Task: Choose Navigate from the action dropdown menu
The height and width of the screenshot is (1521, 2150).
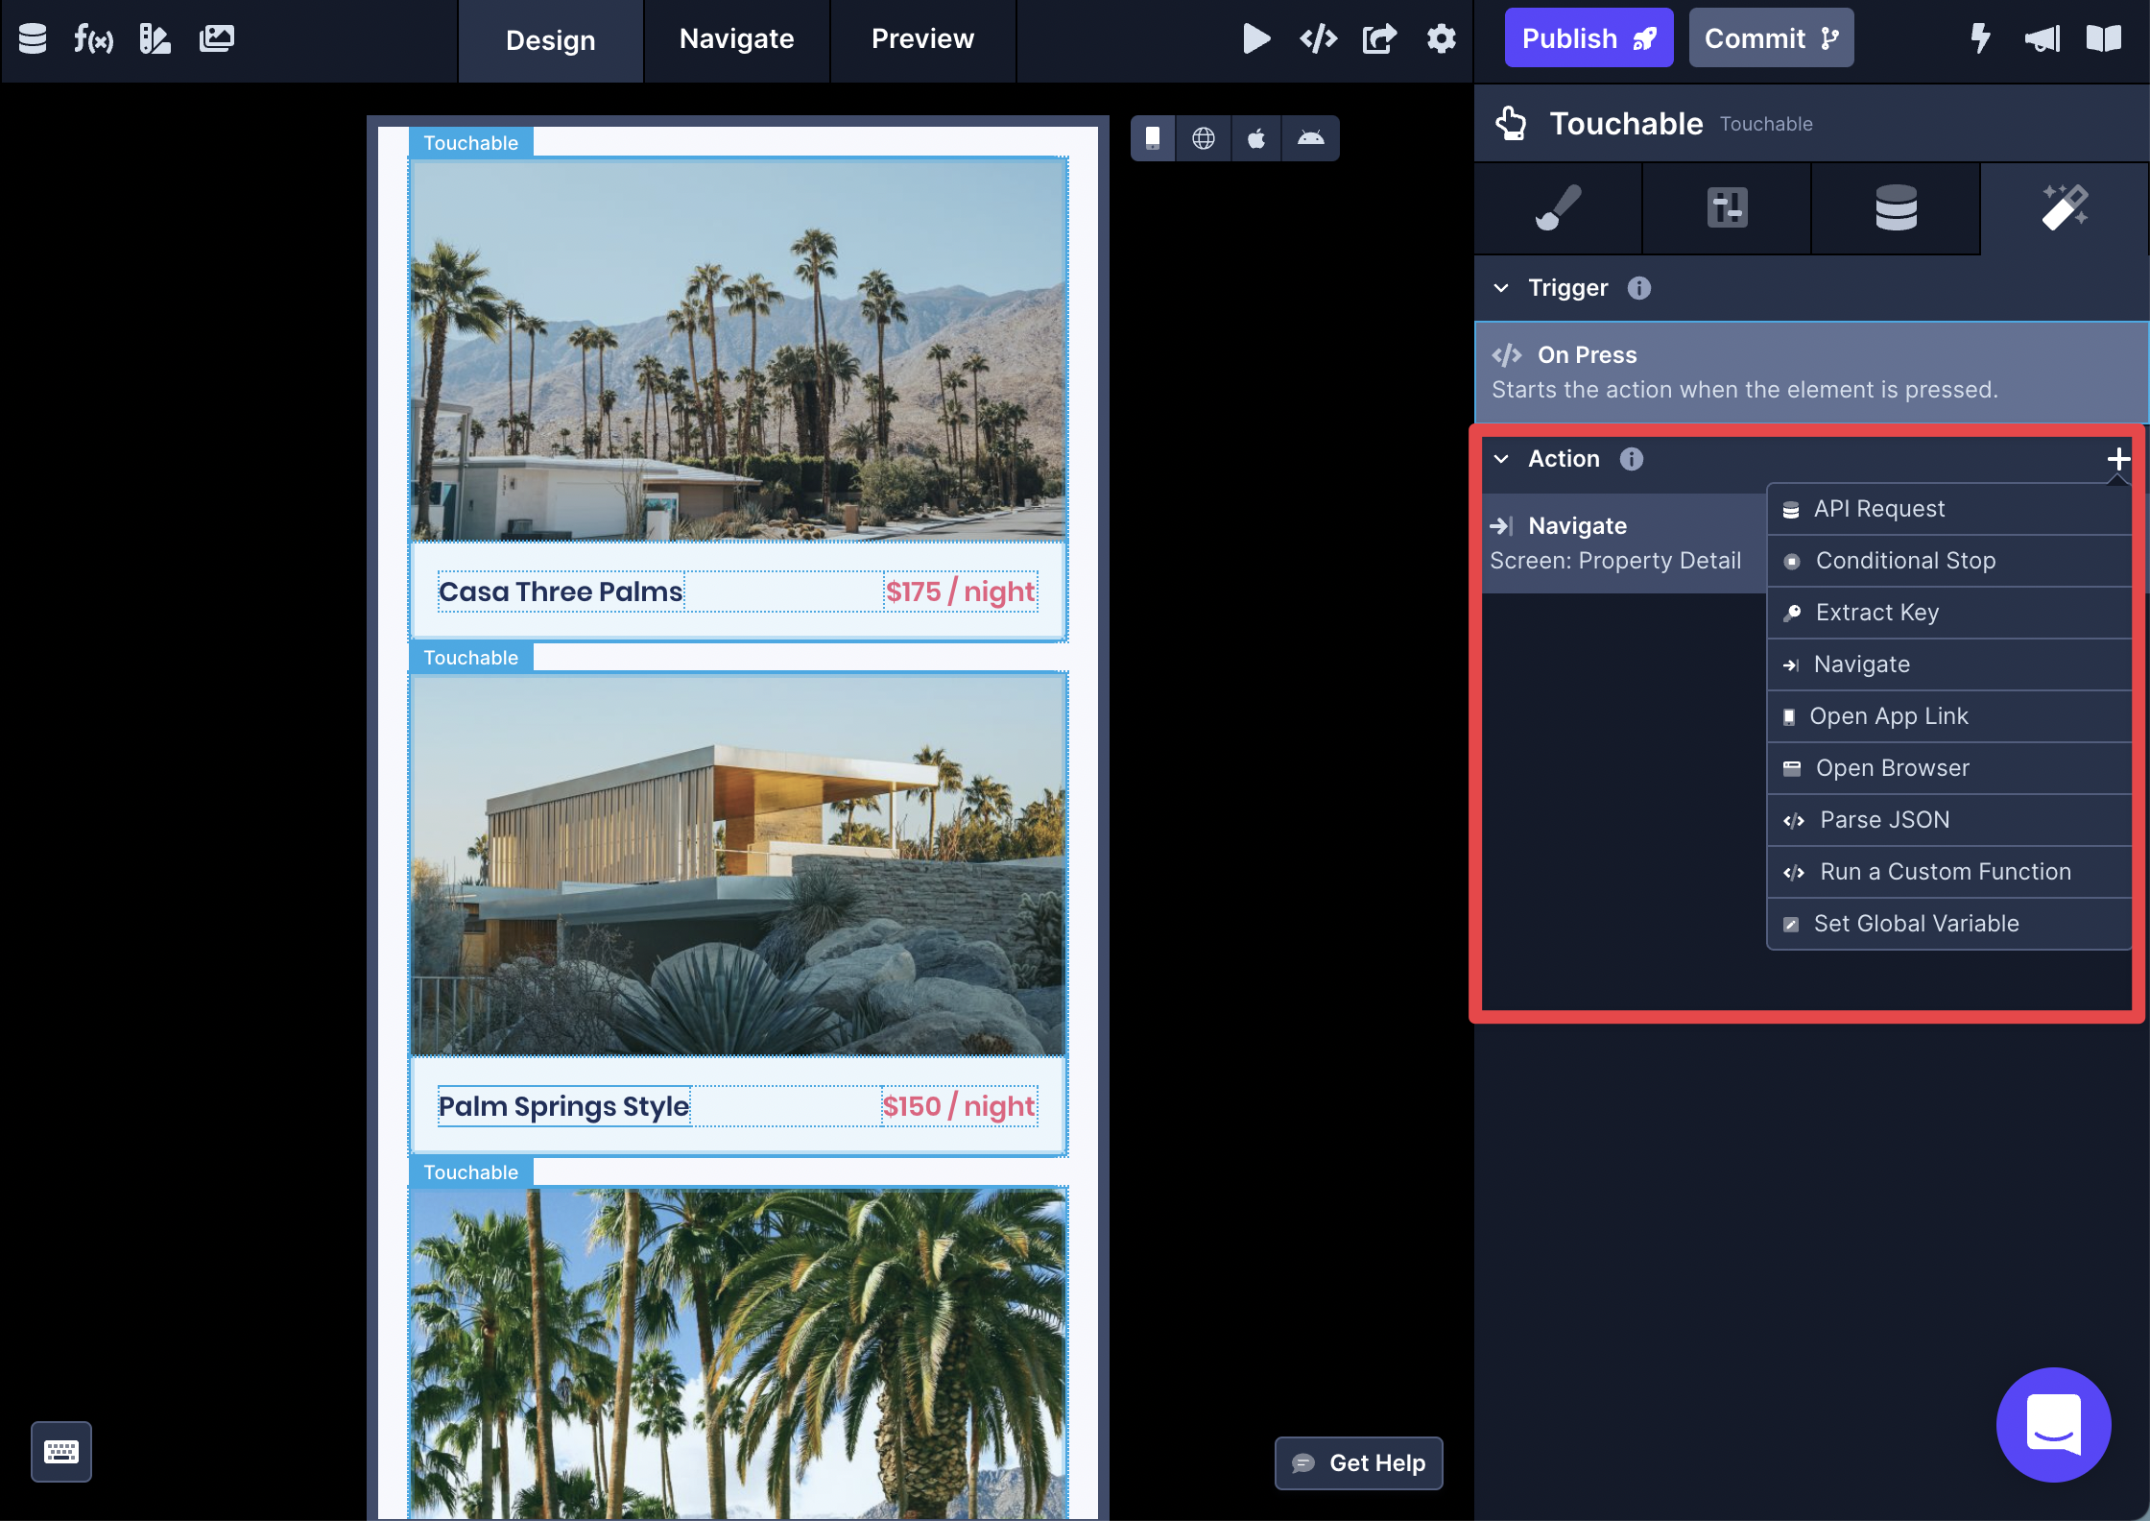Action: coord(1949,664)
